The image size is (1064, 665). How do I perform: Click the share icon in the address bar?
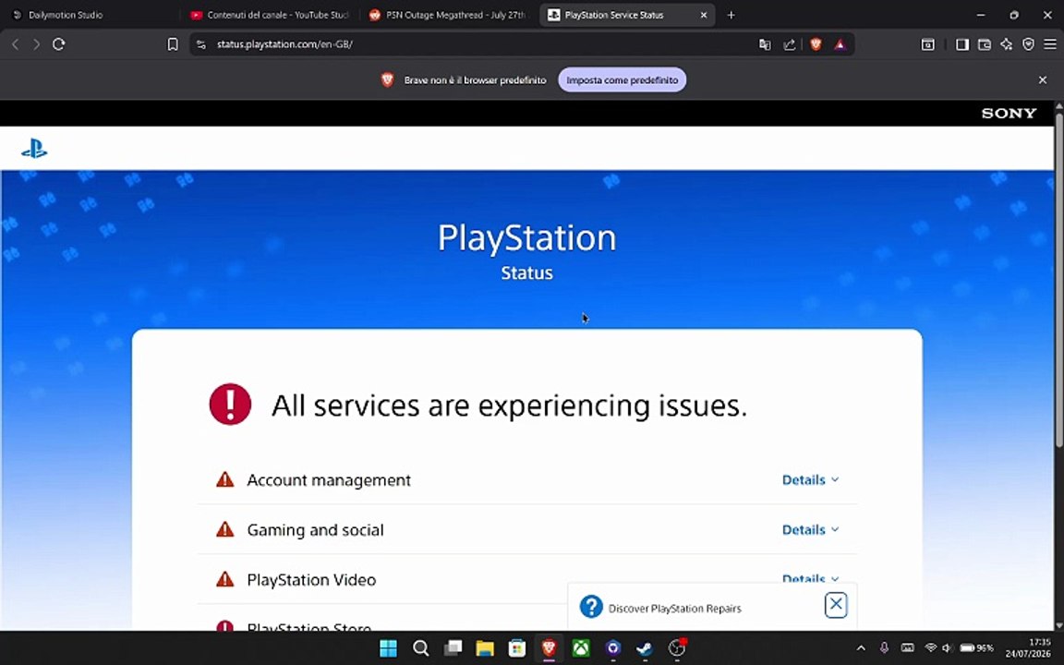(x=789, y=44)
